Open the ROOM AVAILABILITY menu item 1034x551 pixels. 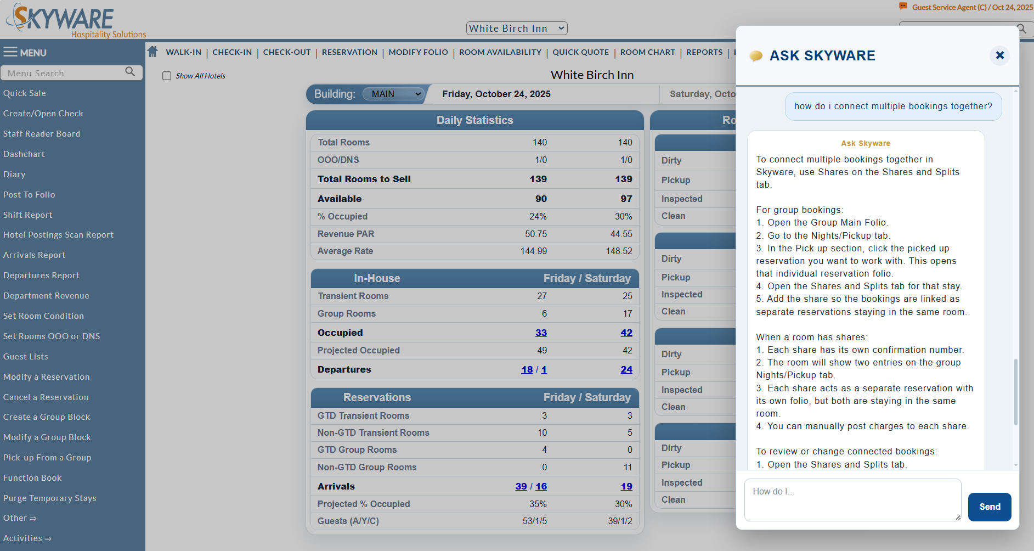[500, 52]
